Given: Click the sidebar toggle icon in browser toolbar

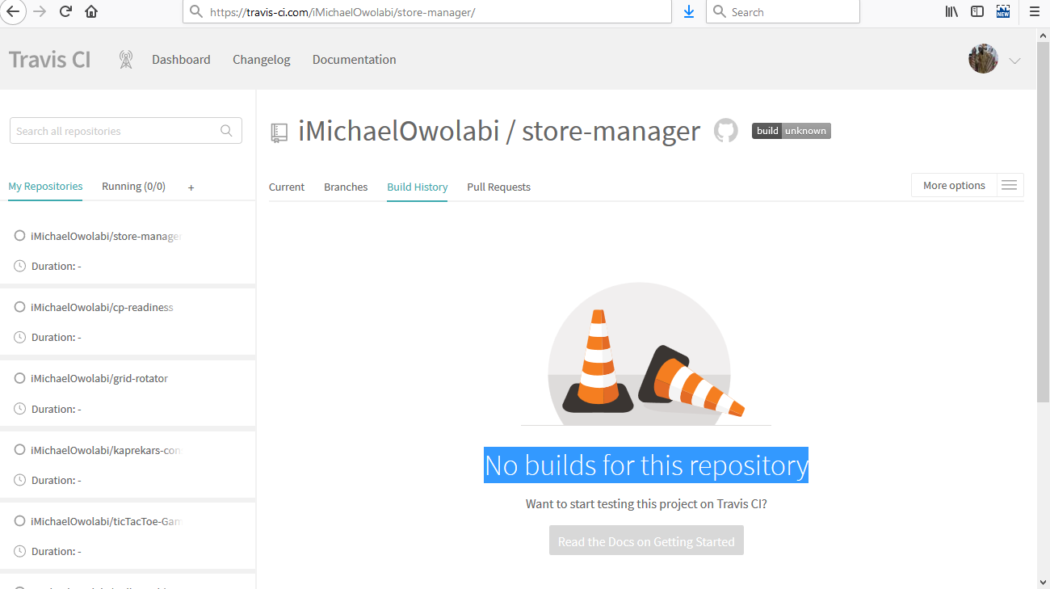Looking at the screenshot, I should click(x=977, y=11).
